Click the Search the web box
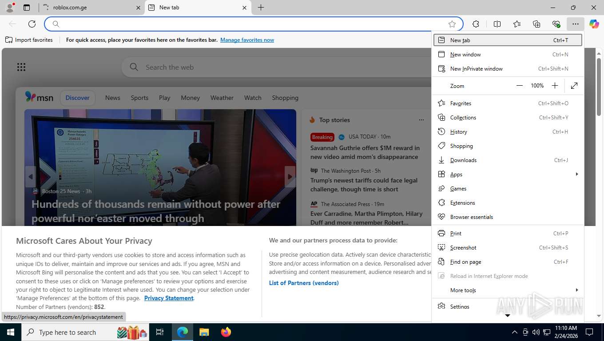604x341 pixels. (275, 67)
